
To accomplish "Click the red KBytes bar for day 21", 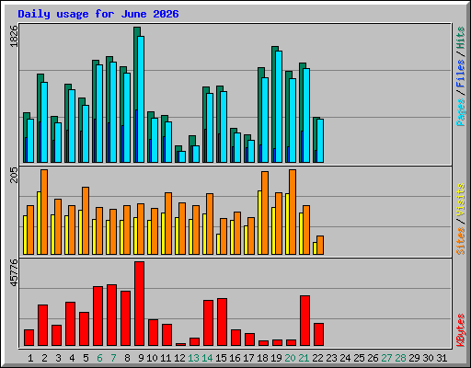I will tap(304, 320).
